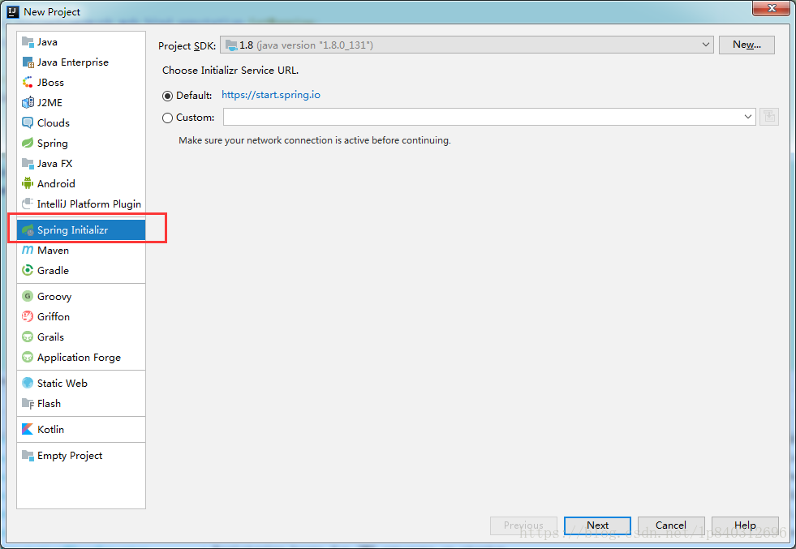Expand the Custom URL dropdown arrow

tap(748, 117)
